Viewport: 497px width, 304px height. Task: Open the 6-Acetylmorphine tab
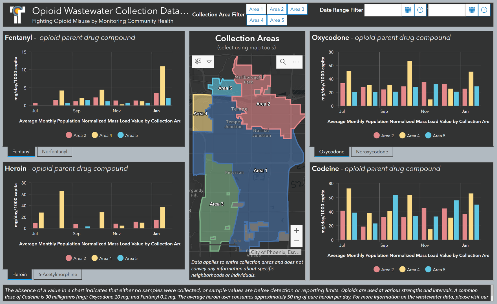pyautogui.click(x=58, y=274)
